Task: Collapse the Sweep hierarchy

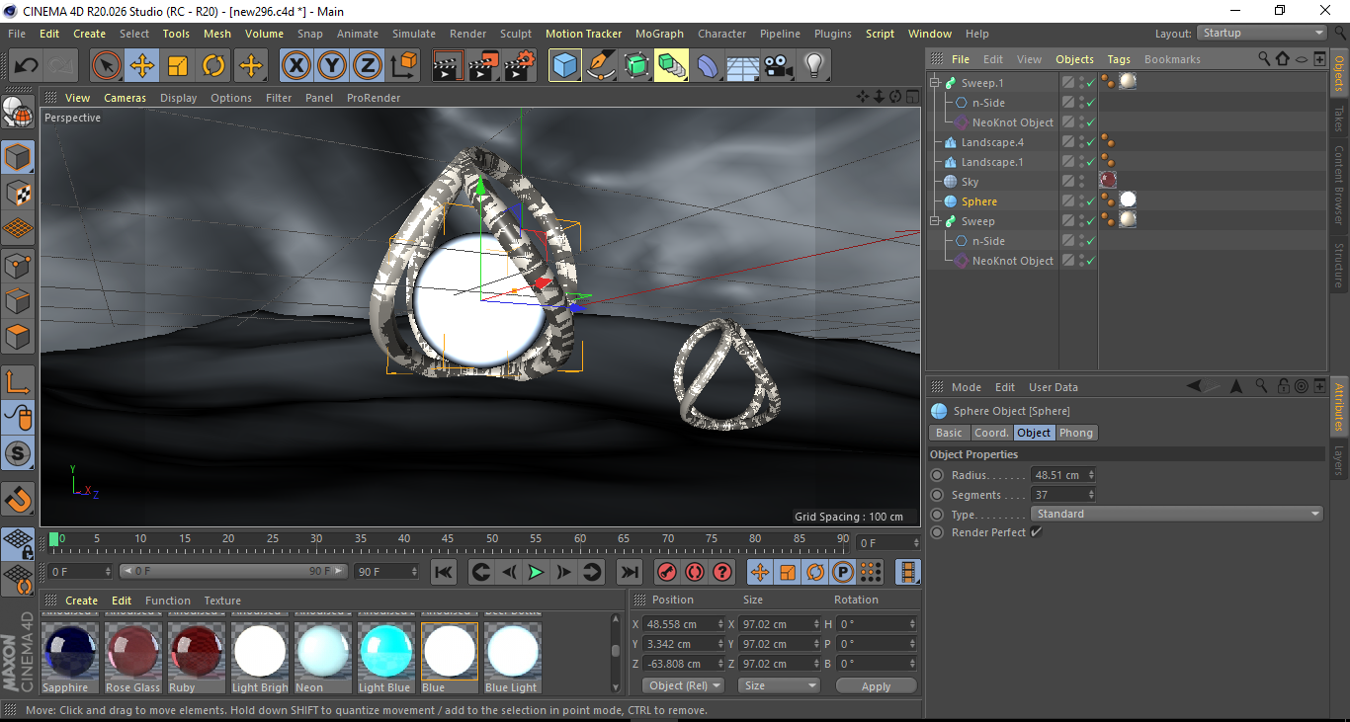Action: click(x=935, y=221)
